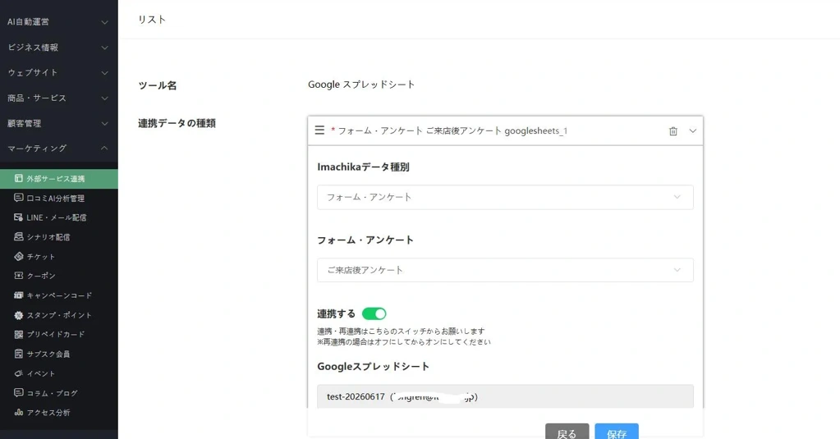Click the サブスク会員 icon

(x=19, y=354)
